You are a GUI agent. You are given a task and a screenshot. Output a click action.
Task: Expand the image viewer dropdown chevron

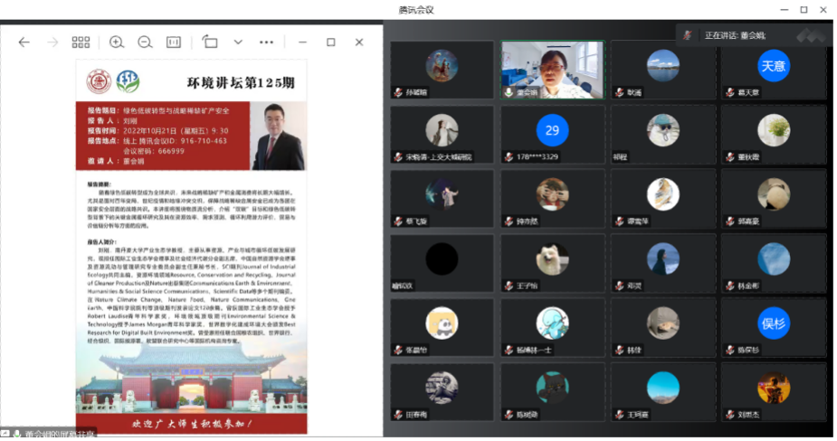pyautogui.click(x=238, y=42)
